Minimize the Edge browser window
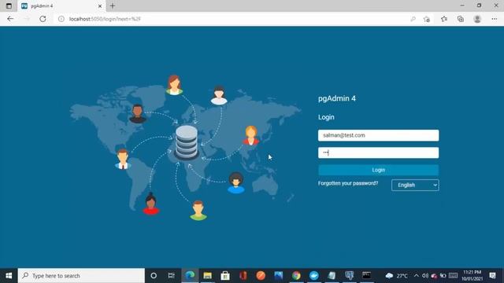The image size is (504, 283). 462,6
